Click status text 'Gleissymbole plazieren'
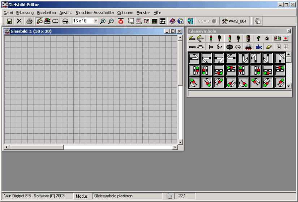This screenshot has width=298, height=202. tap(113, 196)
